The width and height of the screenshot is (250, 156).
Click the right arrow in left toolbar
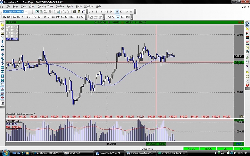pyautogui.click(x=2, y=55)
